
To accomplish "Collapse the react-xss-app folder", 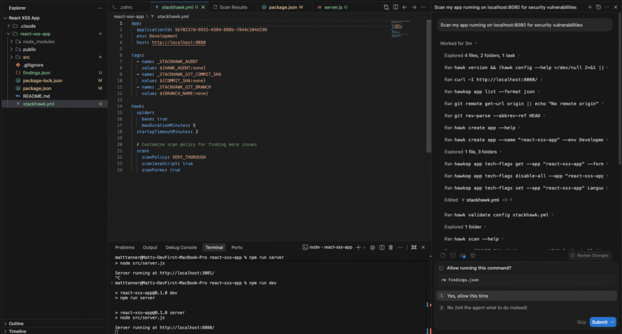I will point(9,34).
